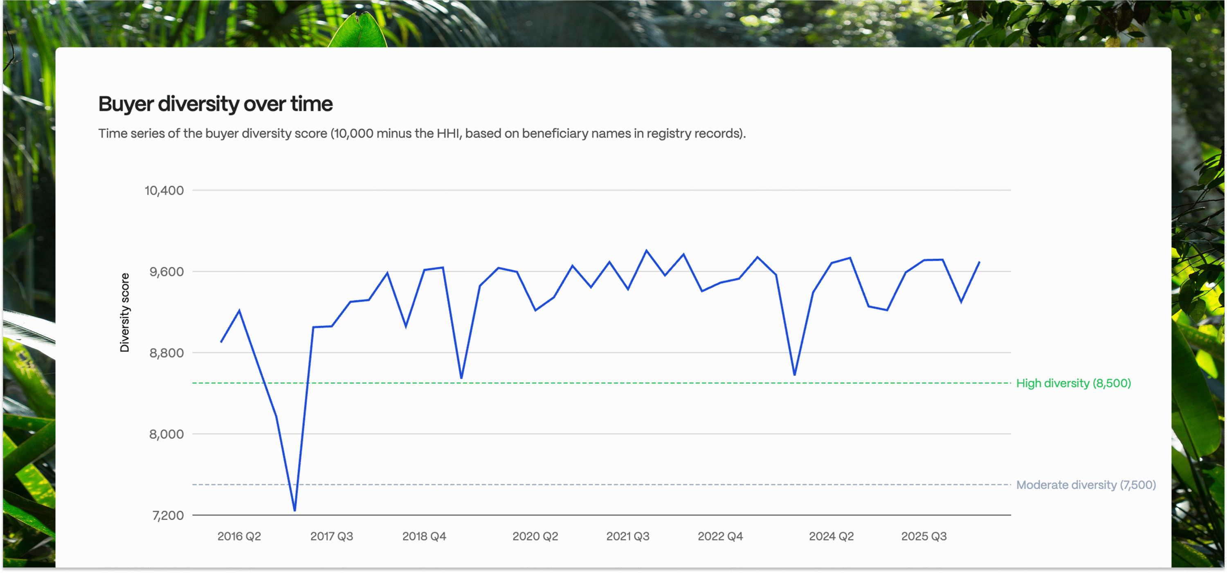Click the 7,200 y-axis tick label
Viewport: 1227px width, 582px height.
coord(168,515)
